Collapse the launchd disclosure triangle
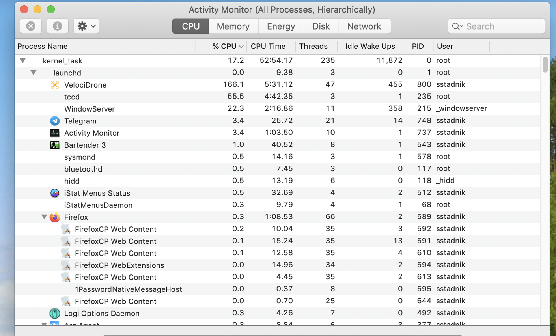Image resolution: width=556 pixels, height=336 pixels. coord(34,73)
